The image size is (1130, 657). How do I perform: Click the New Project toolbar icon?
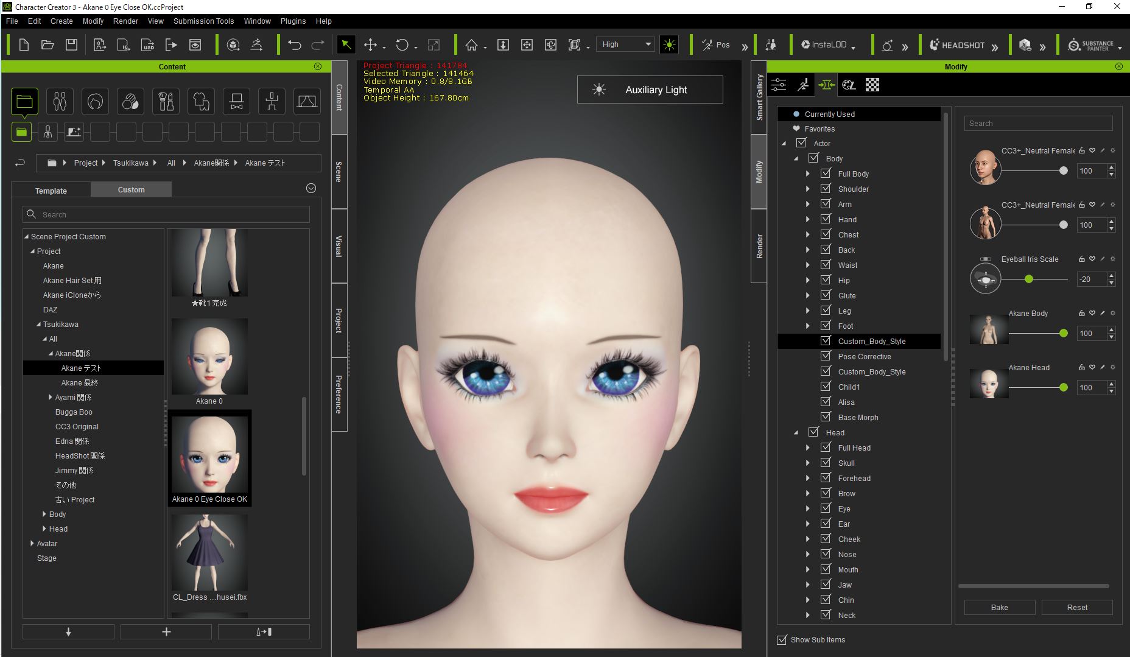coord(24,44)
